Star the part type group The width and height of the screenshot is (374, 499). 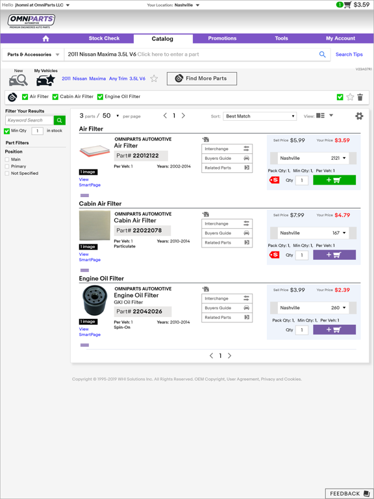350,97
